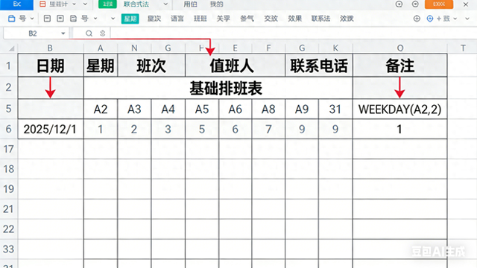This screenshot has width=477, height=268.
Task: Select column header N
Action: point(134,48)
